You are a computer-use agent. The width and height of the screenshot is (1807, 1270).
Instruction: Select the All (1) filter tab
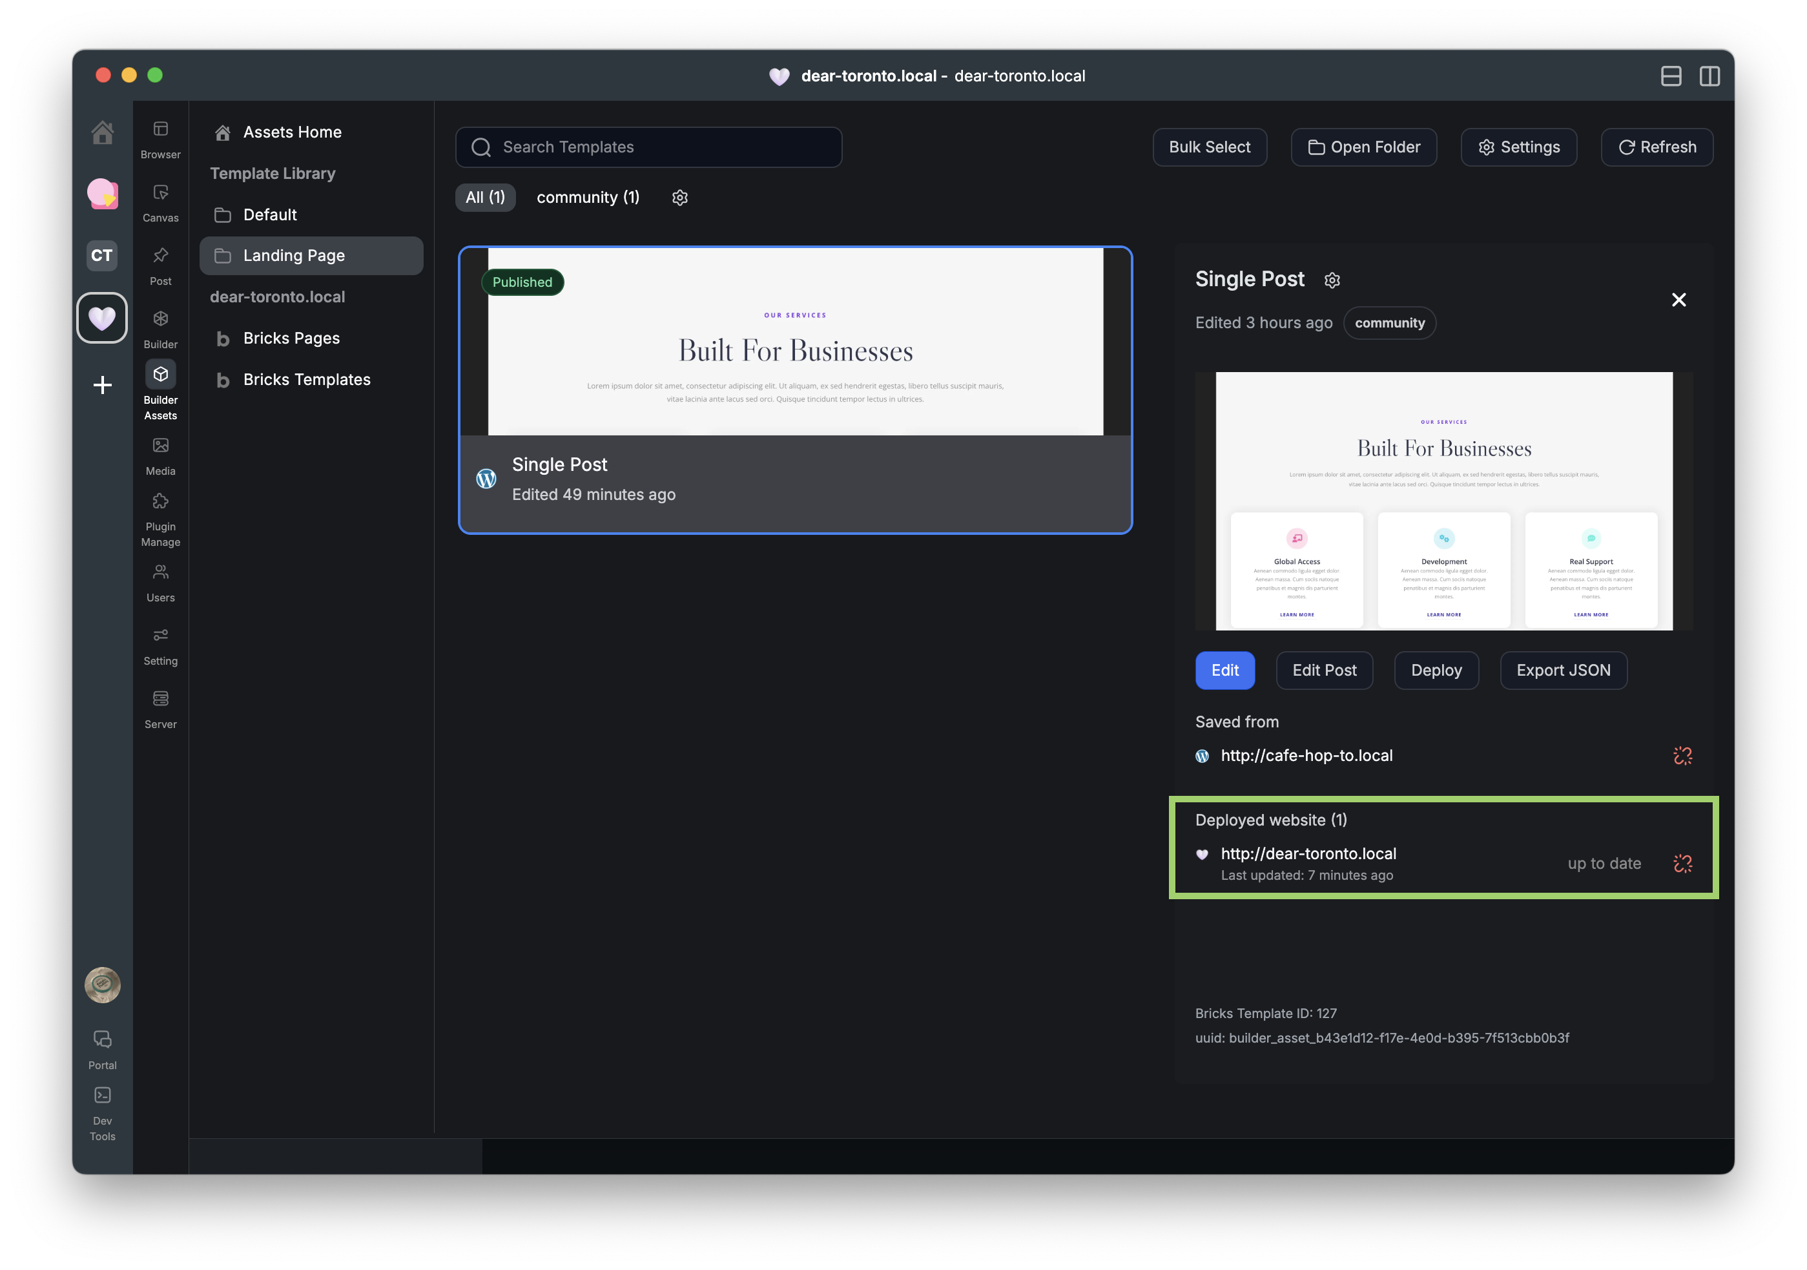tap(485, 198)
